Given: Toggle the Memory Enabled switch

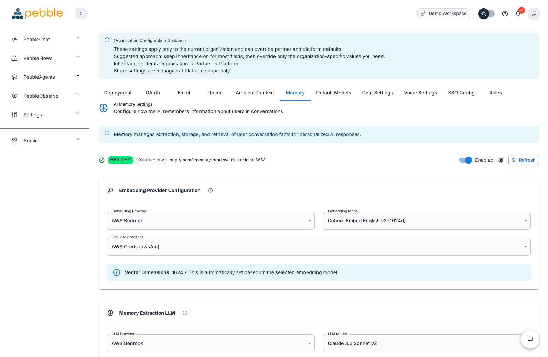Looking at the screenshot, I should 465,160.
